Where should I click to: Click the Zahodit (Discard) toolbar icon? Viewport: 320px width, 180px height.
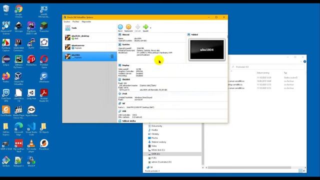(138, 28)
